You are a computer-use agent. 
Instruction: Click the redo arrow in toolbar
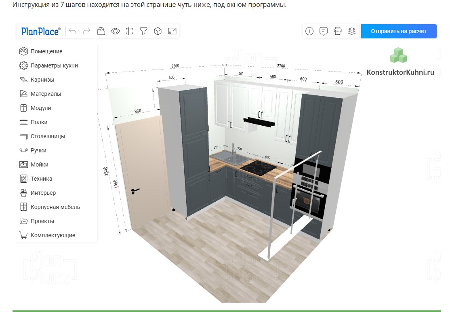coord(86,31)
